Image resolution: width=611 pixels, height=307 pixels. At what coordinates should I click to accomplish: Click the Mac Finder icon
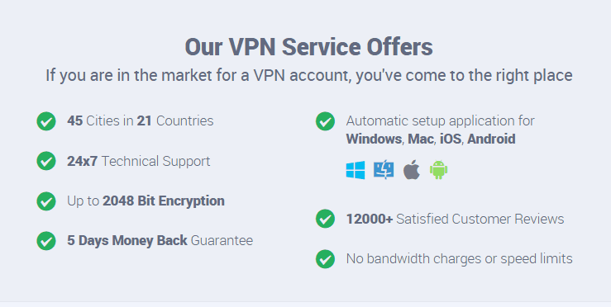point(384,170)
